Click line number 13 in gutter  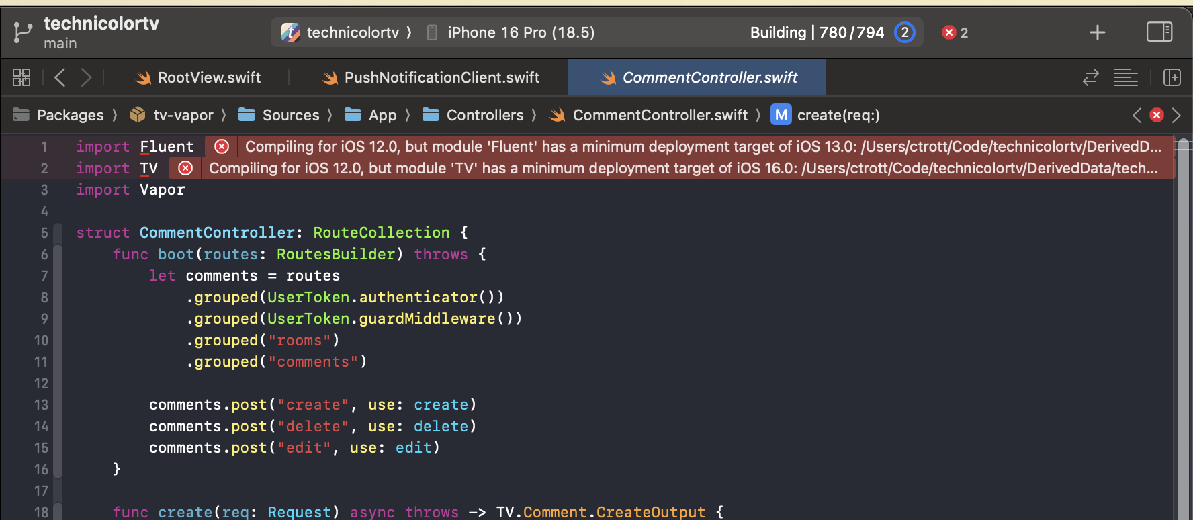pyautogui.click(x=41, y=404)
